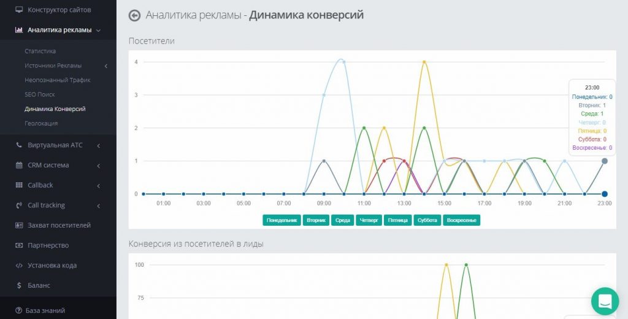Click the phone-wave icon for Call tracking

(19, 205)
